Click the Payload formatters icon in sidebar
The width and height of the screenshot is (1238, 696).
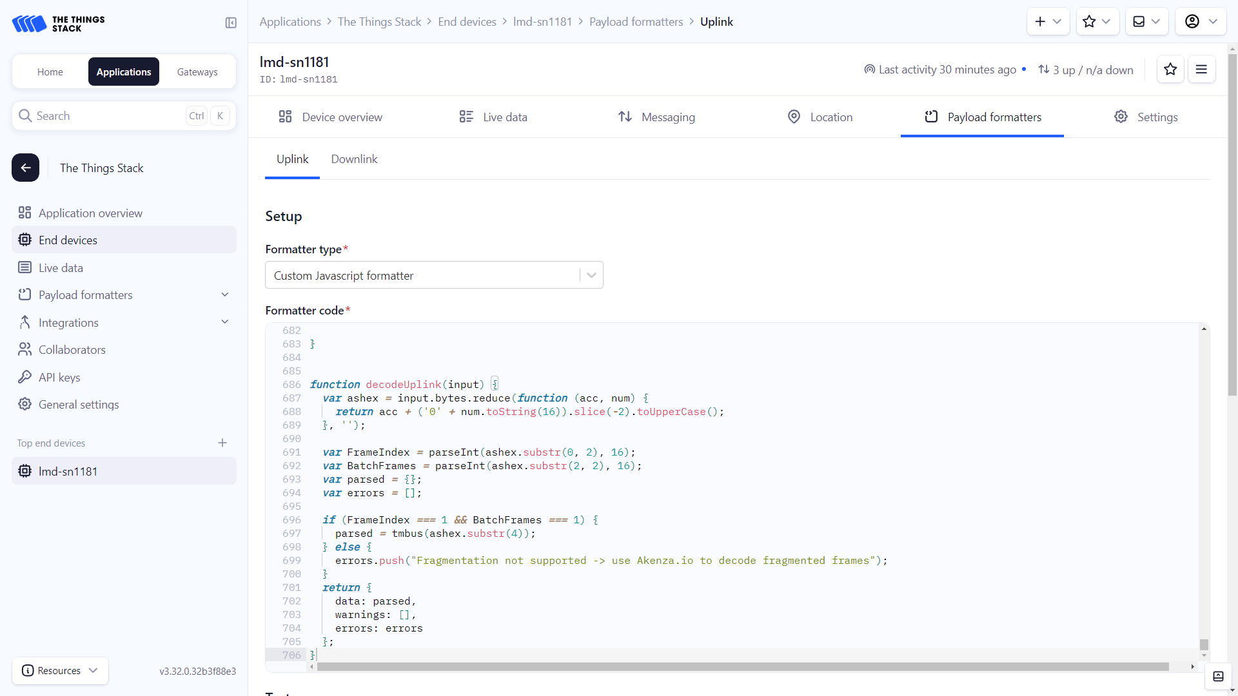pyautogui.click(x=24, y=295)
